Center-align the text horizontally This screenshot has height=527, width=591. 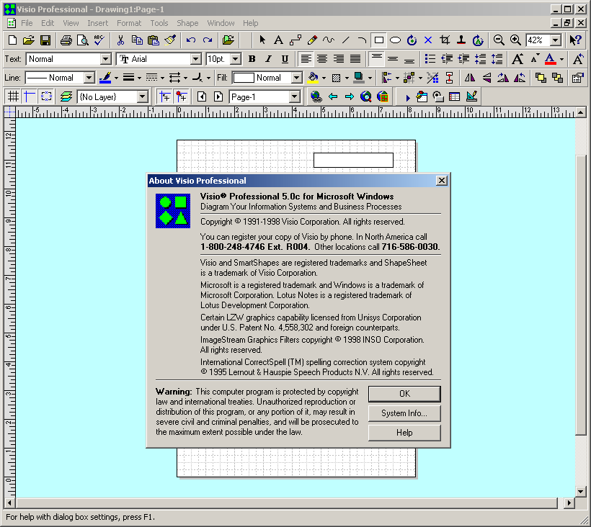coord(322,59)
